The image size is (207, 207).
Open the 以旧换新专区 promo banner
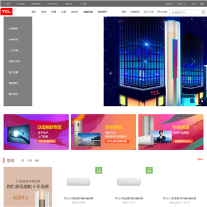tap(36, 132)
